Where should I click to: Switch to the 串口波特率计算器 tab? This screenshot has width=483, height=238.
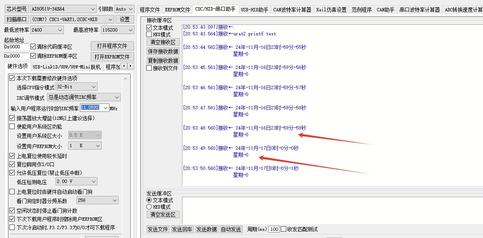coord(420,10)
